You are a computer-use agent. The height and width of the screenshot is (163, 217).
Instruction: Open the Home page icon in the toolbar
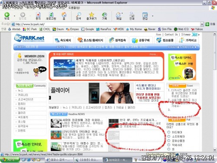click(64, 16)
